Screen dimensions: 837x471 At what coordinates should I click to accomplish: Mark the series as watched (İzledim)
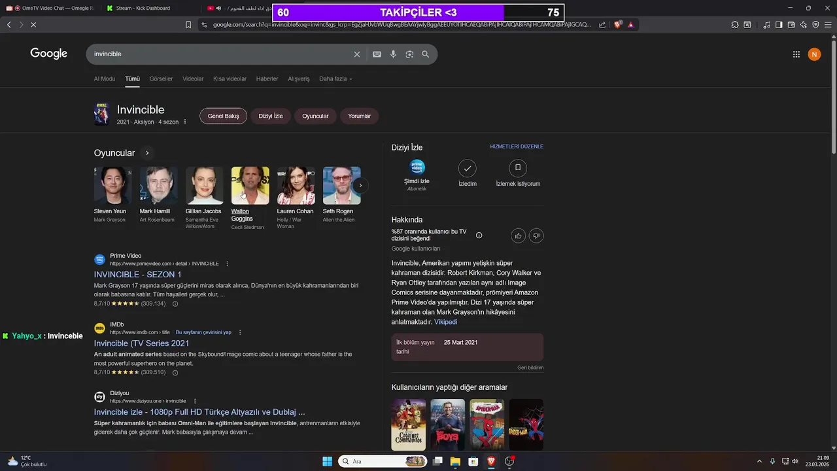[467, 168]
